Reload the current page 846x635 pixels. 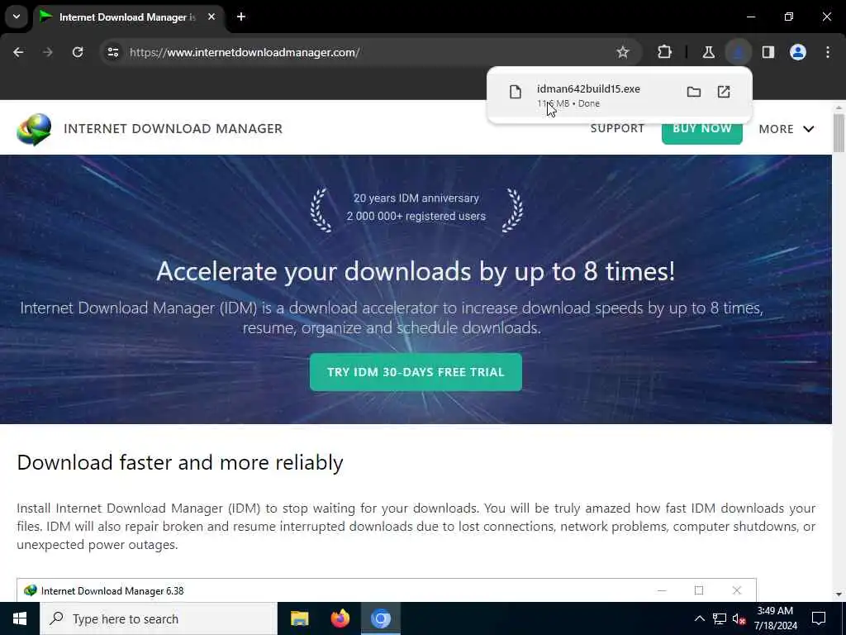click(x=78, y=52)
